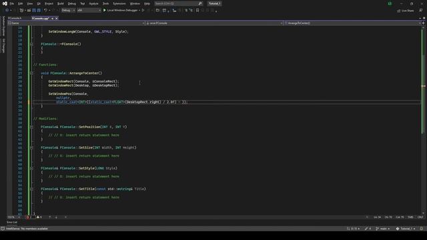The width and height of the screenshot is (427, 240).
Task: Open the account profile badge
Action: [x=390, y=3]
